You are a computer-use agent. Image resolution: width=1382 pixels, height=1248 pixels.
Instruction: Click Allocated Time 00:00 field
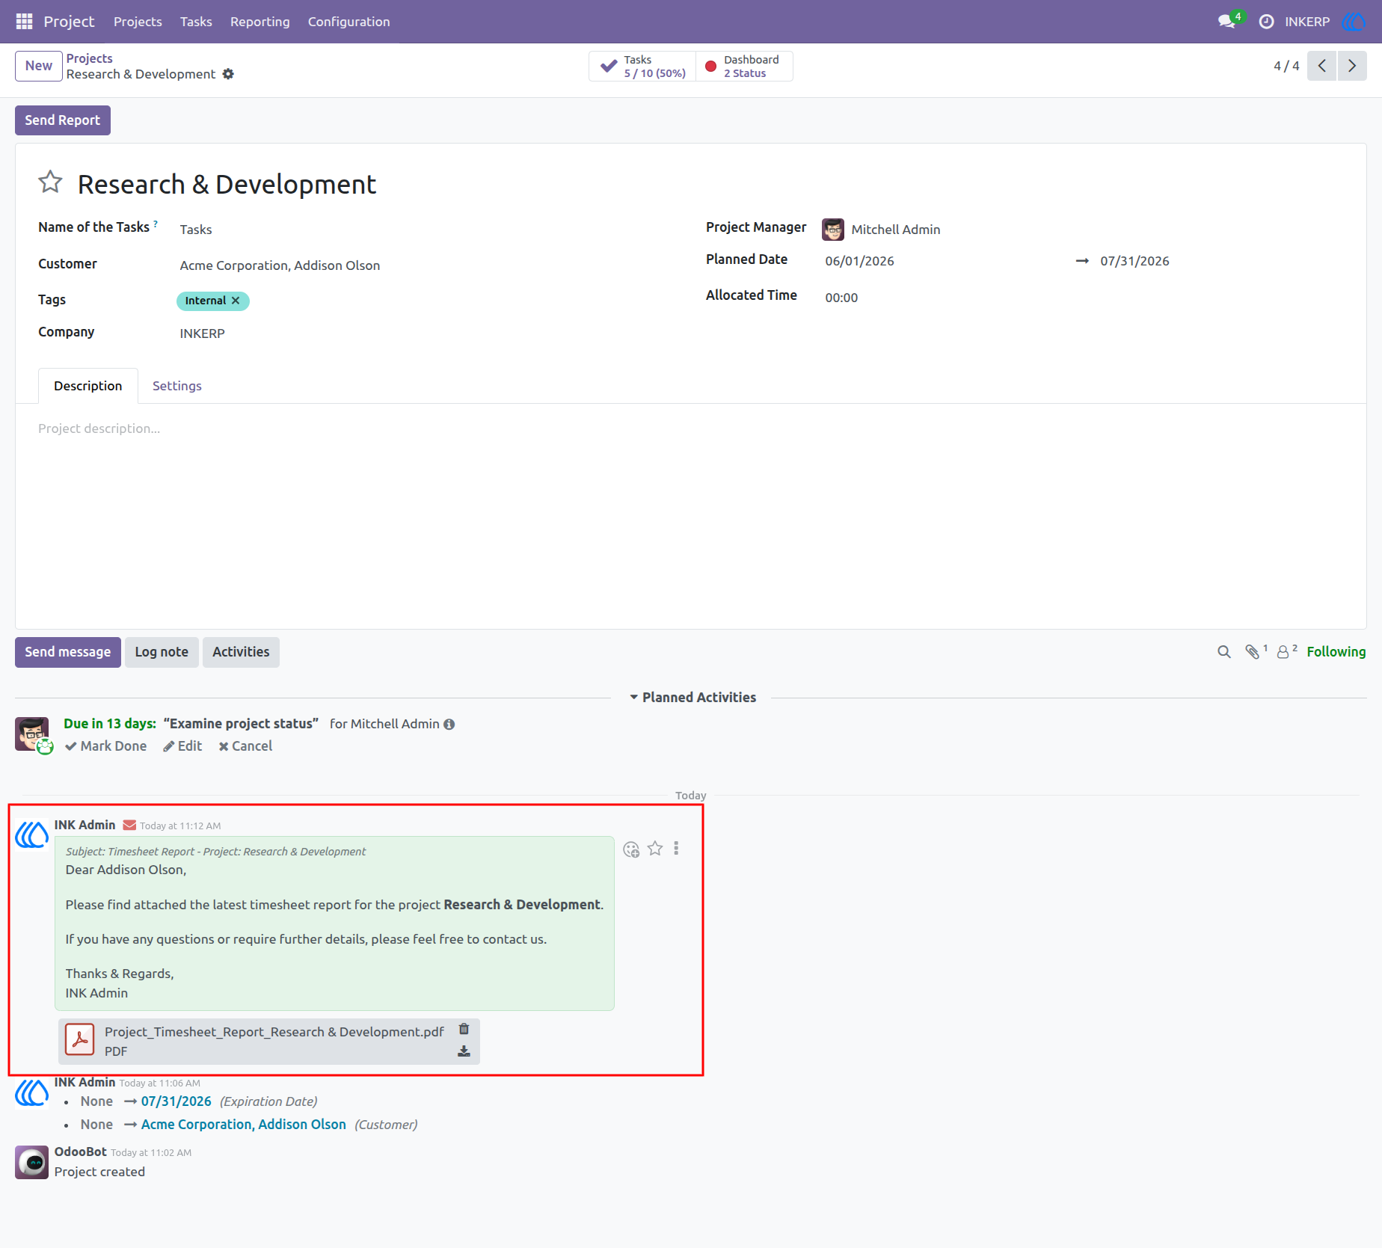click(841, 298)
